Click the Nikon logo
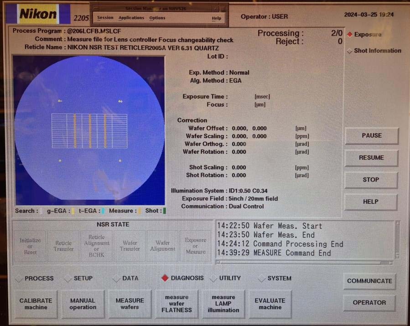Image resolution: width=410 pixels, height=326 pixels. [x=38, y=14]
